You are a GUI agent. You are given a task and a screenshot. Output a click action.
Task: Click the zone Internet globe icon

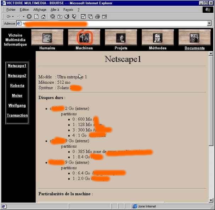(x=135, y=206)
